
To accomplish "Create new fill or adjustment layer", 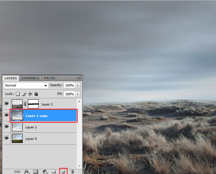I will 45,172.
